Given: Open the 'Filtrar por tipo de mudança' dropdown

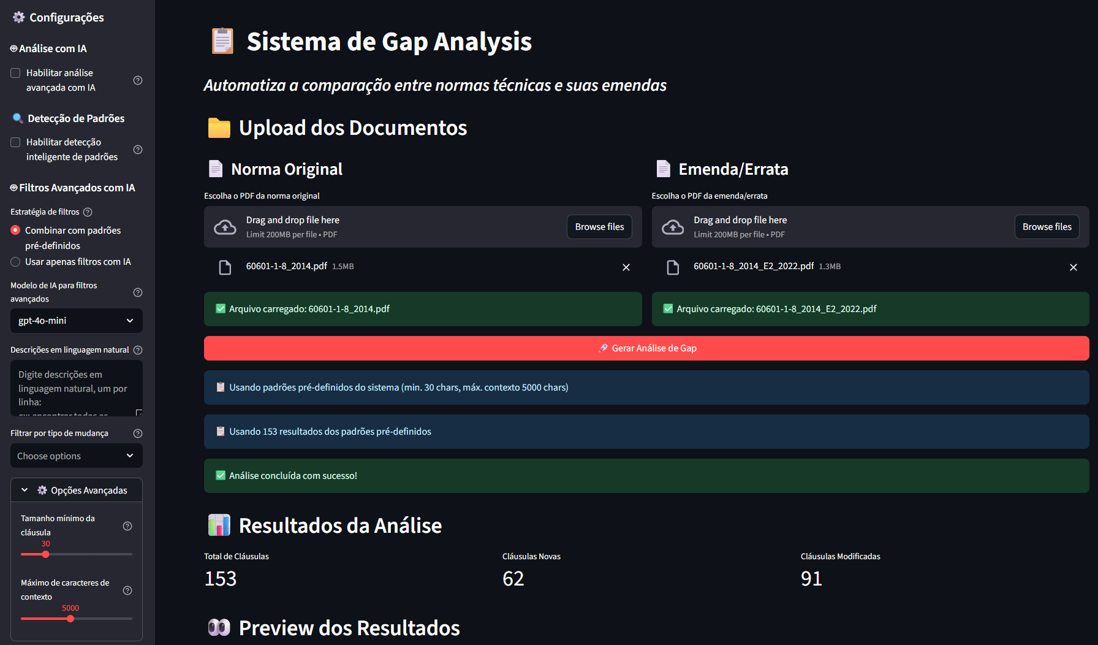Looking at the screenshot, I should [76, 456].
